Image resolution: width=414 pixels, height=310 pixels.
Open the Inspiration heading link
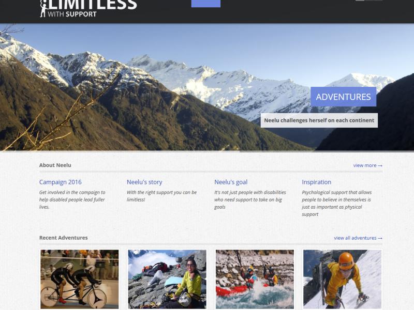(x=316, y=182)
